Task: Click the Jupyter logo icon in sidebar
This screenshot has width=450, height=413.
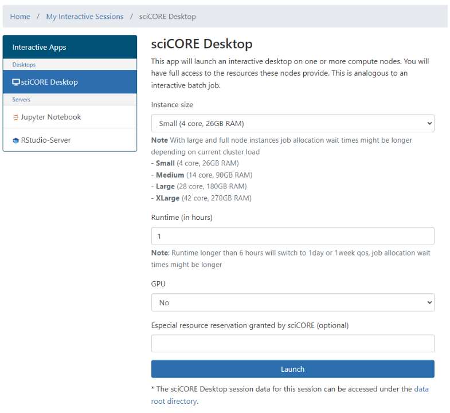Action: pos(15,117)
